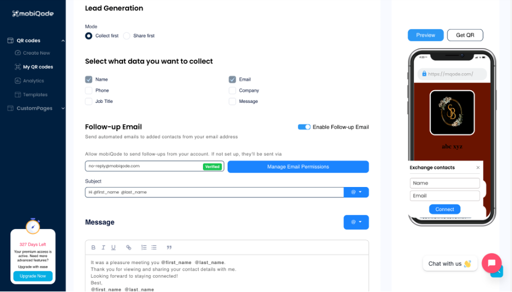Add a blockquote to the message

point(169,248)
